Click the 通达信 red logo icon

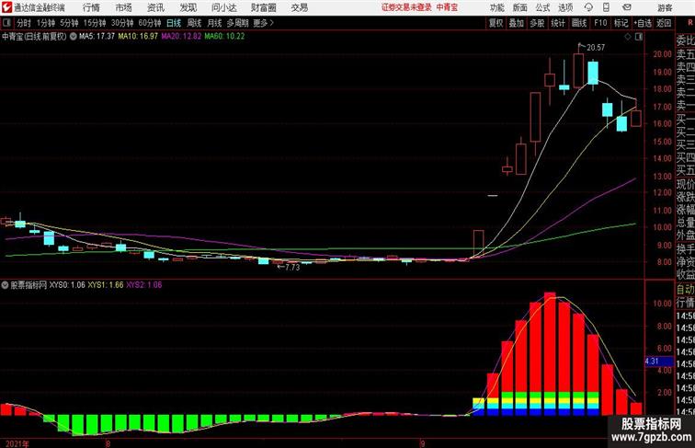click(6, 7)
